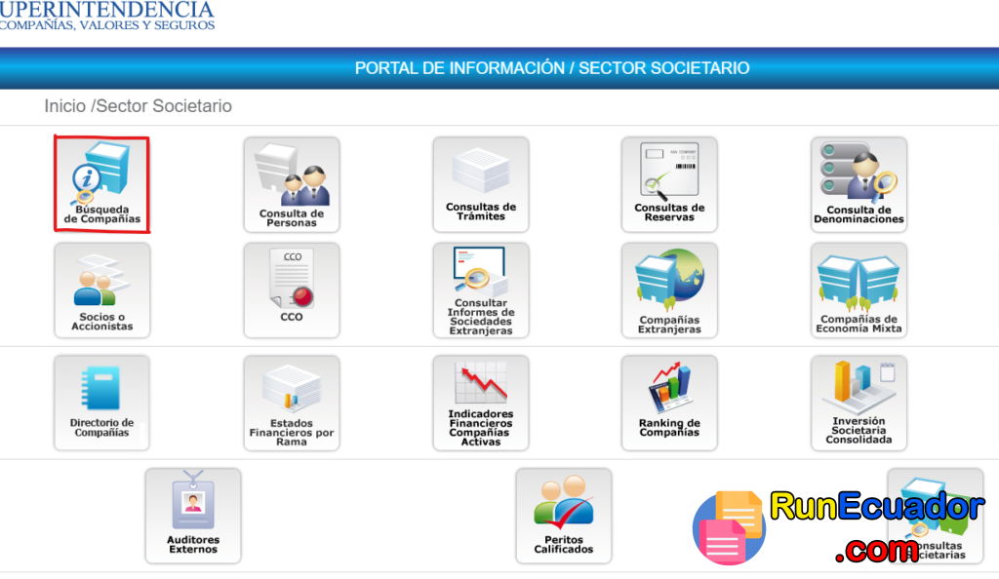This screenshot has height=579, width=999.
Task: Open Consultas de Trámites
Action: click(480, 185)
